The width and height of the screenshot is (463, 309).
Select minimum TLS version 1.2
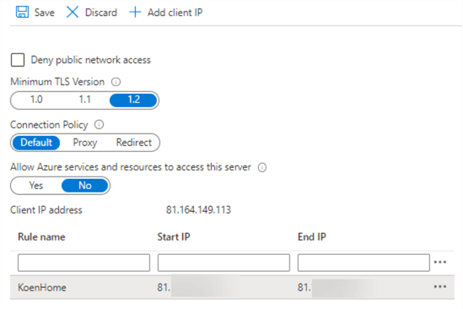coord(133,100)
